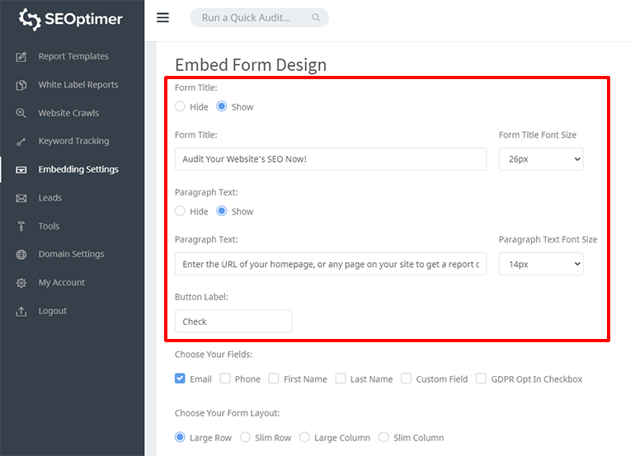Open the Form Title Font Size dropdown
This screenshot has width=635, height=456.
pyautogui.click(x=540, y=159)
